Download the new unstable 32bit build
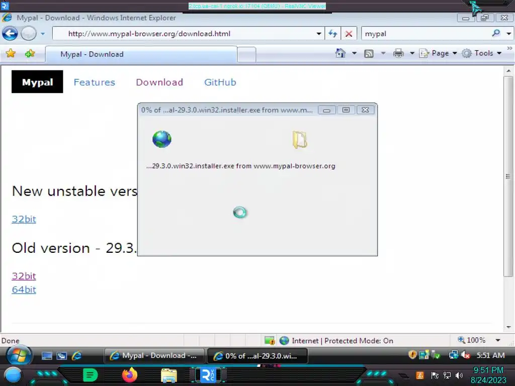Image resolution: width=515 pixels, height=386 pixels. (24, 219)
